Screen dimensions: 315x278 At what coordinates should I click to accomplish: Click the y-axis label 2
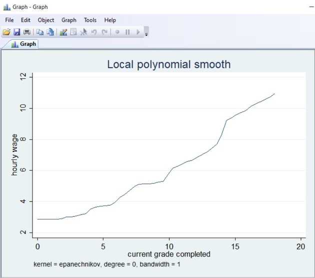(x=23, y=232)
